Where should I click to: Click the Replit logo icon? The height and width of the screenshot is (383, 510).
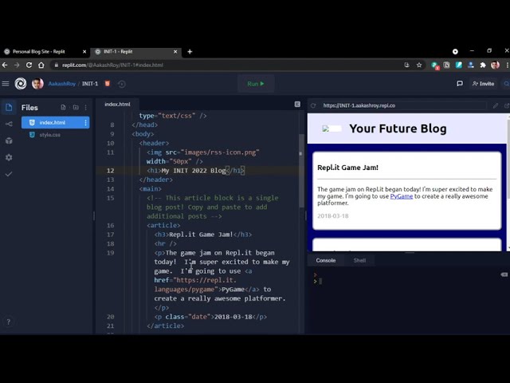click(x=21, y=84)
